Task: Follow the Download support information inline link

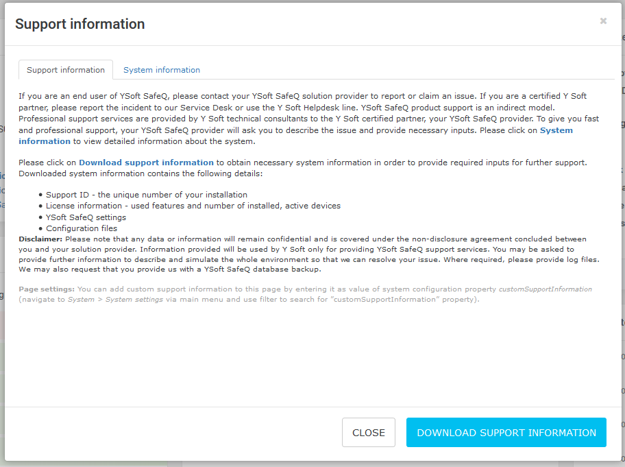Action: [x=146, y=163]
